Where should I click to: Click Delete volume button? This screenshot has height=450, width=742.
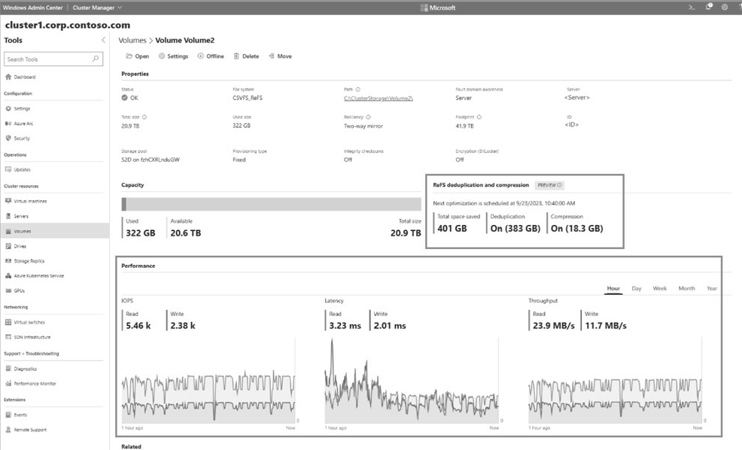pos(246,56)
